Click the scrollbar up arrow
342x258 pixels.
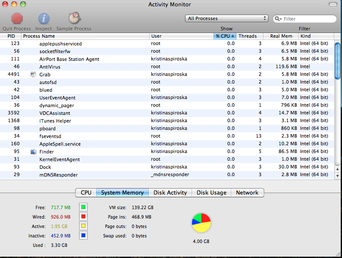[337, 169]
